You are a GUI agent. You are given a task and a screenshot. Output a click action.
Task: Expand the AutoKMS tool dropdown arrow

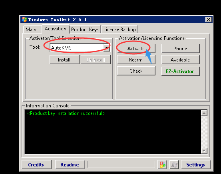coord(107,47)
